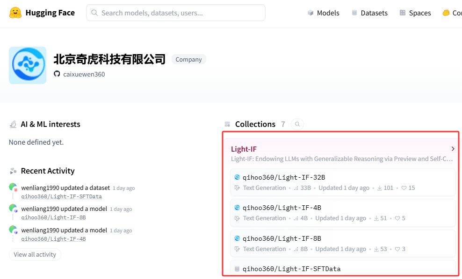The image size is (462, 279).
Task: Focus the search models, datasets, users field
Action: (x=176, y=13)
